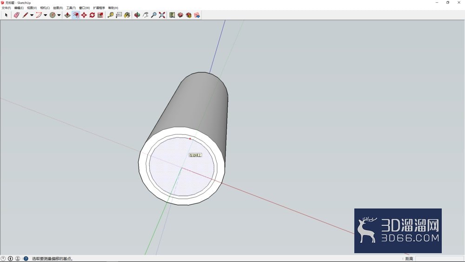Click the status hint text 选取要测量偏移的基点

(53, 259)
